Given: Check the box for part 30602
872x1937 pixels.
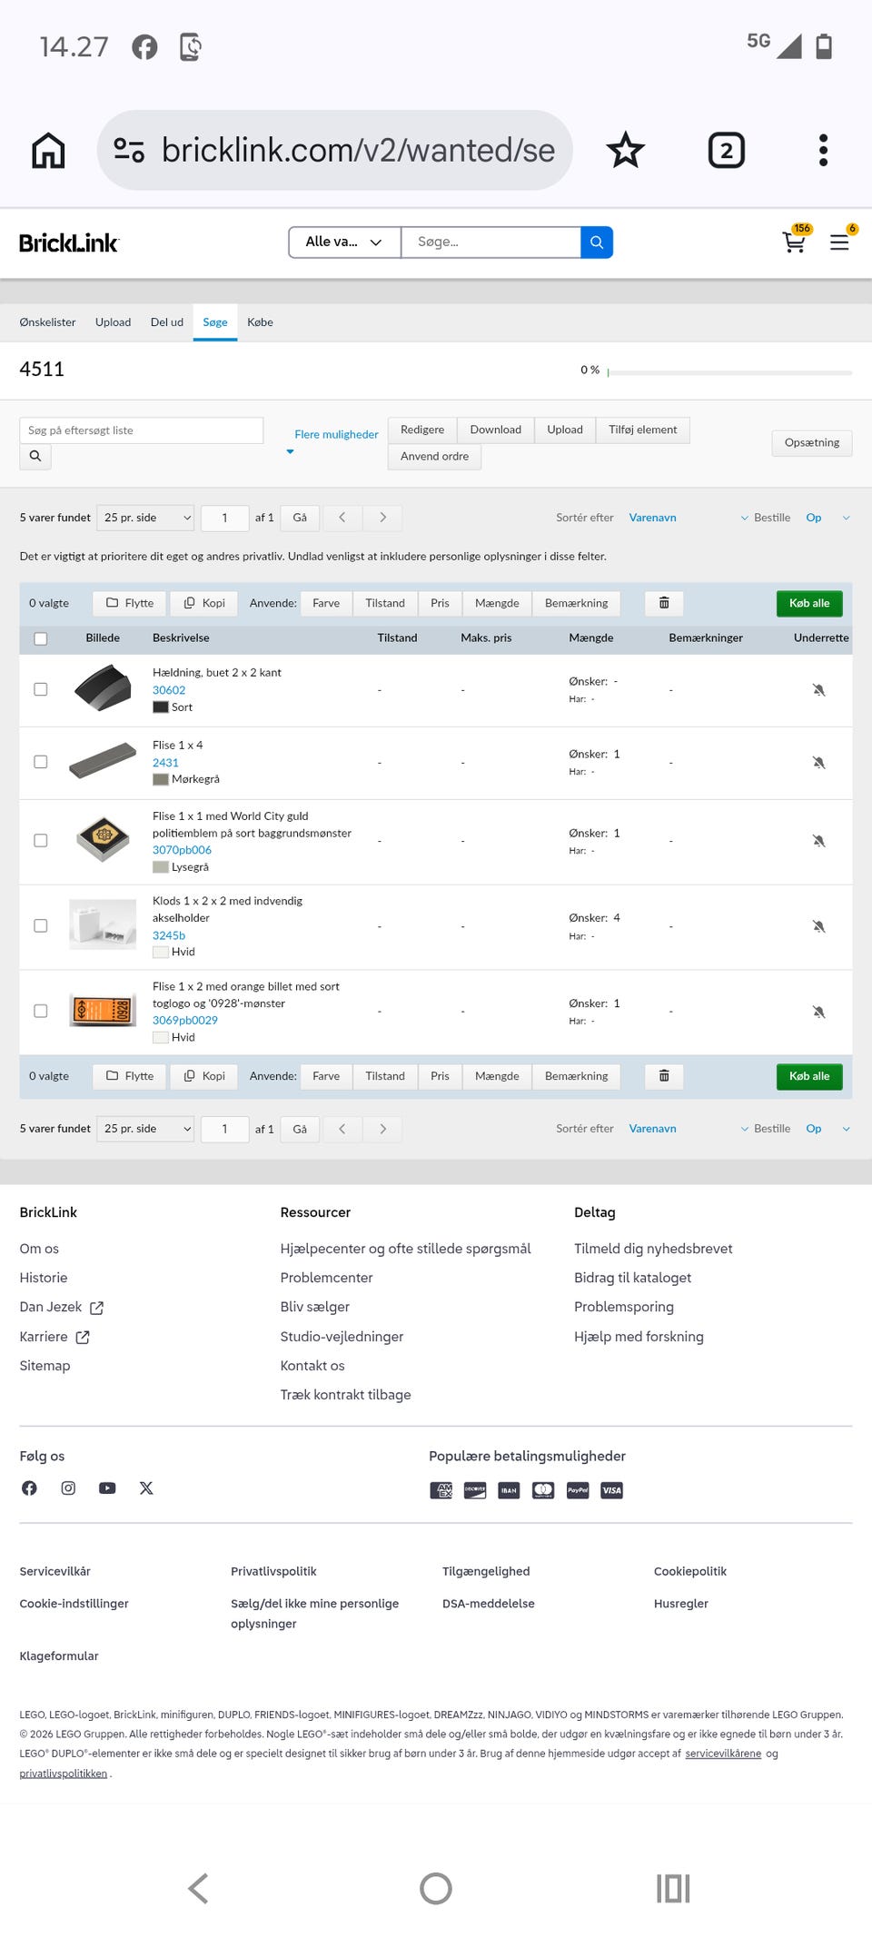Looking at the screenshot, I should coord(41,689).
